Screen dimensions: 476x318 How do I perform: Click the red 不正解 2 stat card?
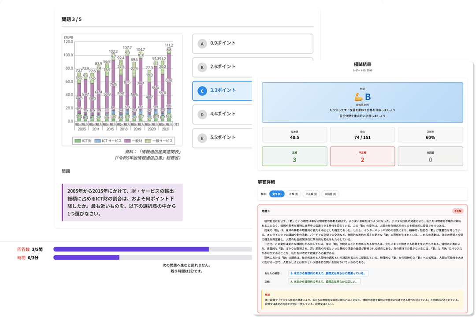362,156
